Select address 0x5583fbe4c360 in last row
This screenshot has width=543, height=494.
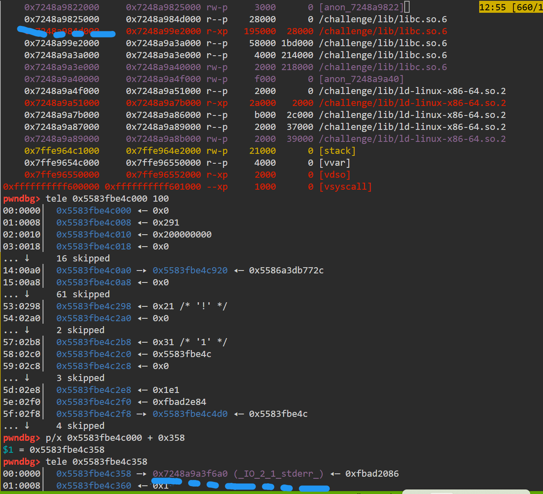click(94, 486)
